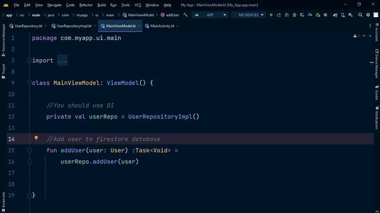Click the warning indicator in editor corner
Image resolution: width=380 pixels, height=213 pixels.
(x=356, y=35)
